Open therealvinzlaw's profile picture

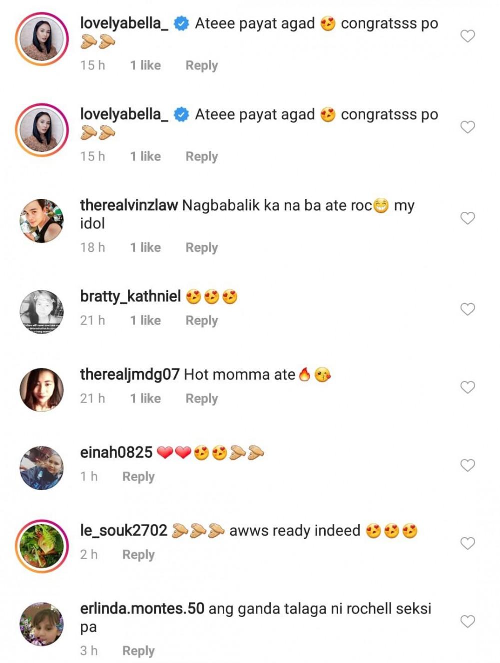click(x=41, y=221)
